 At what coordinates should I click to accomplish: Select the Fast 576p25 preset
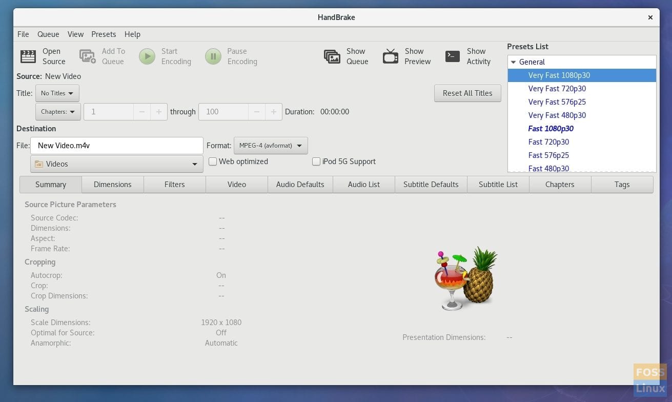click(582, 155)
